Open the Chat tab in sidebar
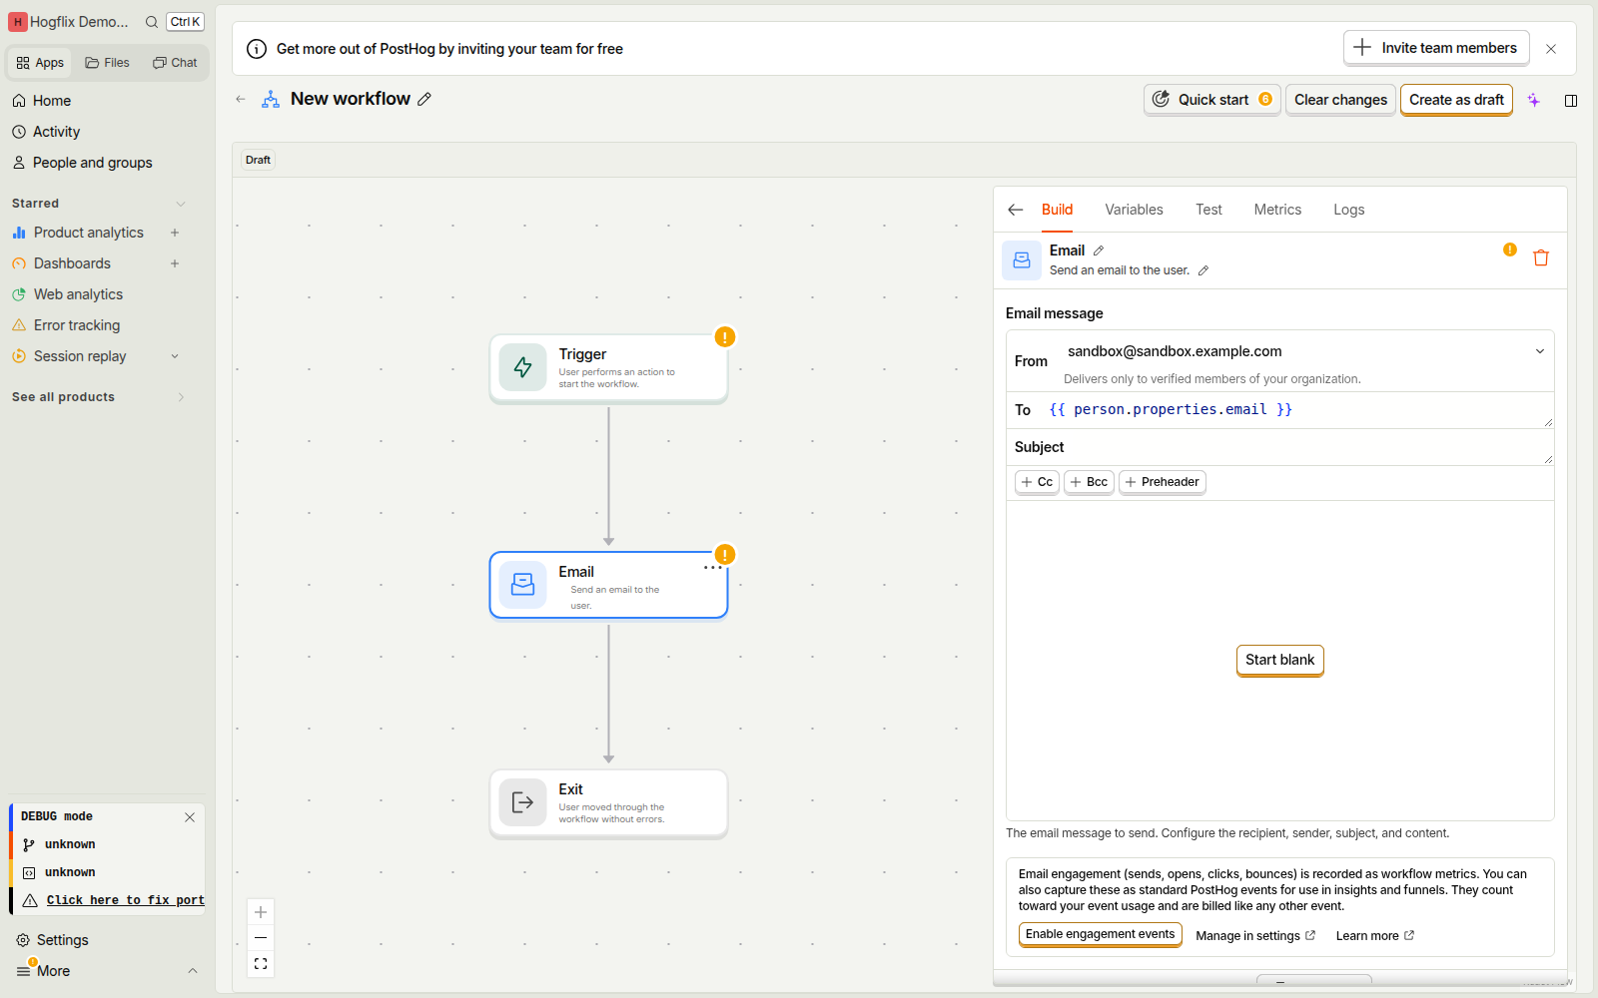Viewport: 1598px width, 998px height. tap(175, 63)
